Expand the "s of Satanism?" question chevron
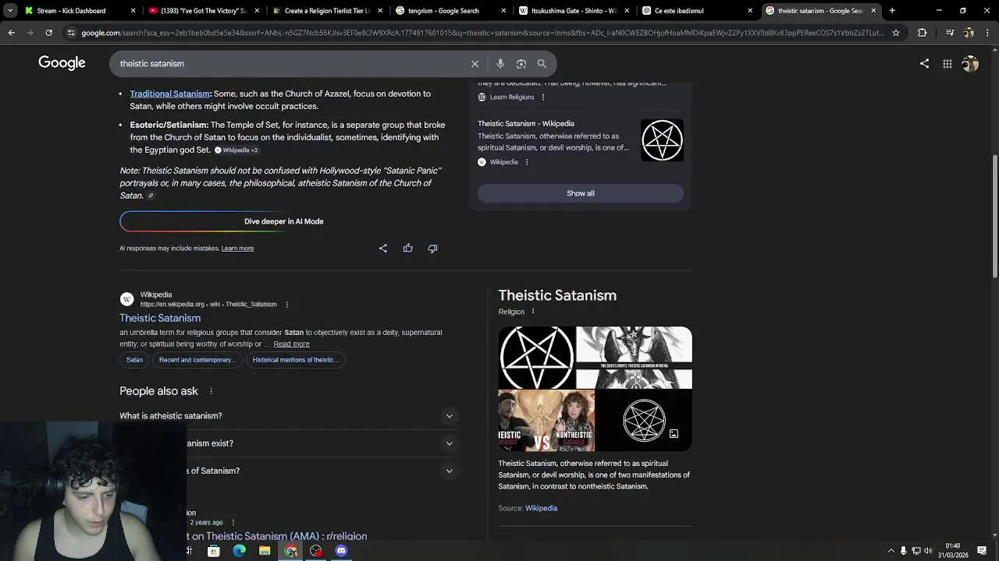The width and height of the screenshot is (999, 561). [x=449, y=471]
